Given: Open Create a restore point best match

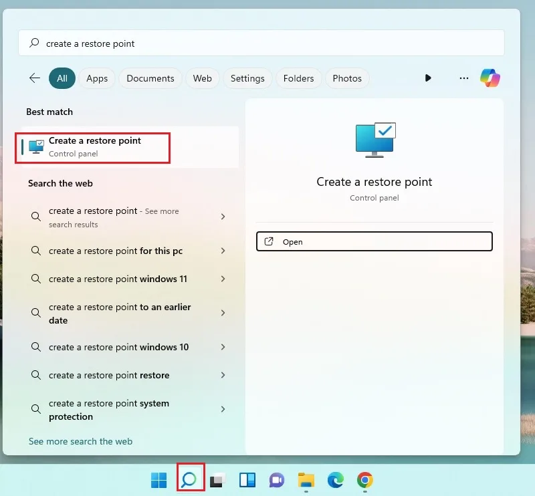Looking at the screenshot, I should (x=130, y=147).
